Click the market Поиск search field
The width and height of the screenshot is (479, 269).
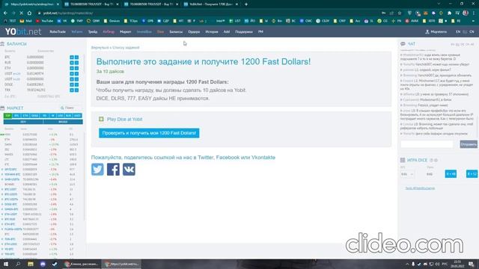[x=70, y=108]
